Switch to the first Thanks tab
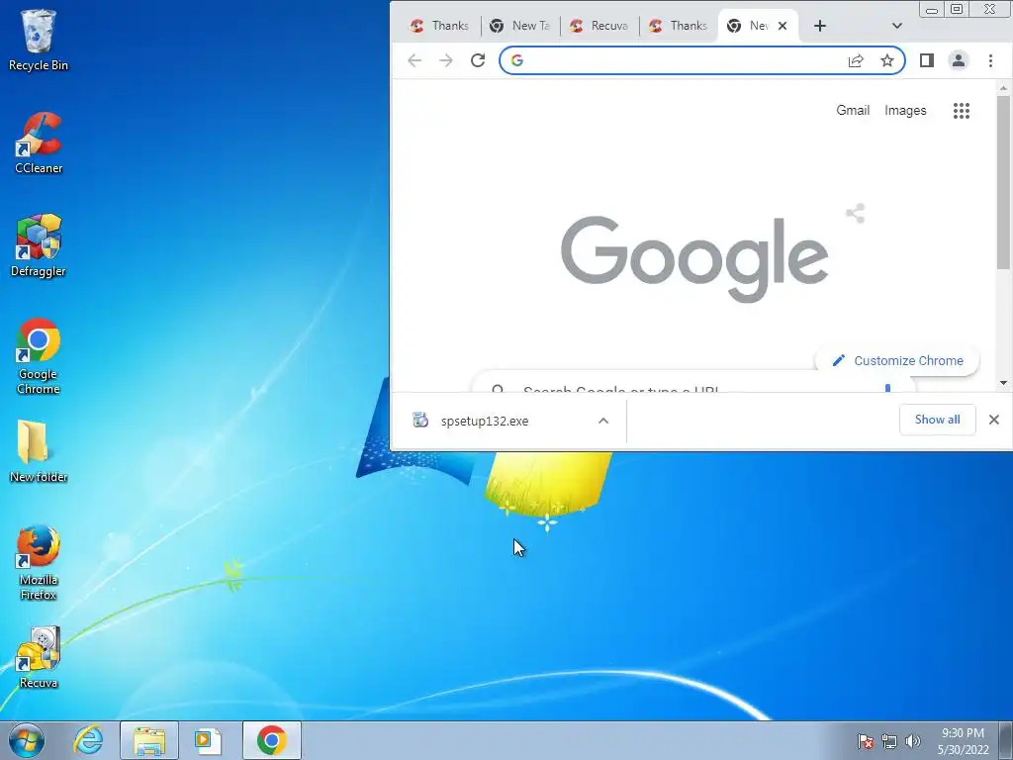The image size is (1013, 760). [x=439, y=26]
